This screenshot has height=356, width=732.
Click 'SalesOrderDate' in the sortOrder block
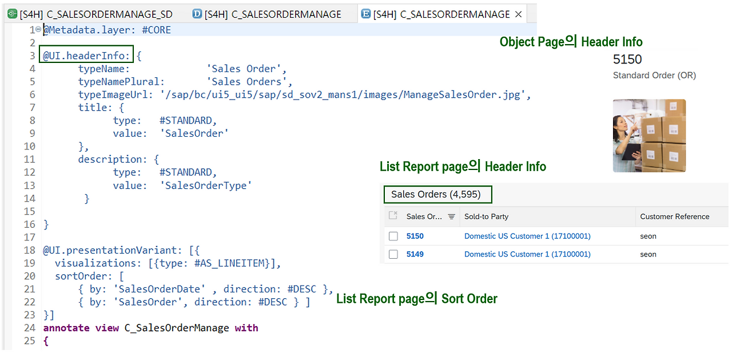pos(160,289)
